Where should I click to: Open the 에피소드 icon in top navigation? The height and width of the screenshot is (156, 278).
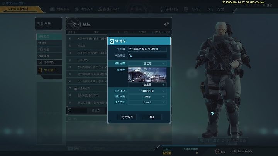[53, 9]
